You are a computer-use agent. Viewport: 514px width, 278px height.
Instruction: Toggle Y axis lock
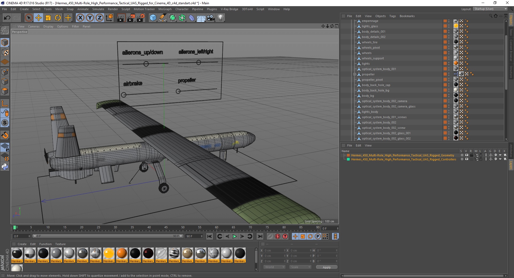point(90,18)
